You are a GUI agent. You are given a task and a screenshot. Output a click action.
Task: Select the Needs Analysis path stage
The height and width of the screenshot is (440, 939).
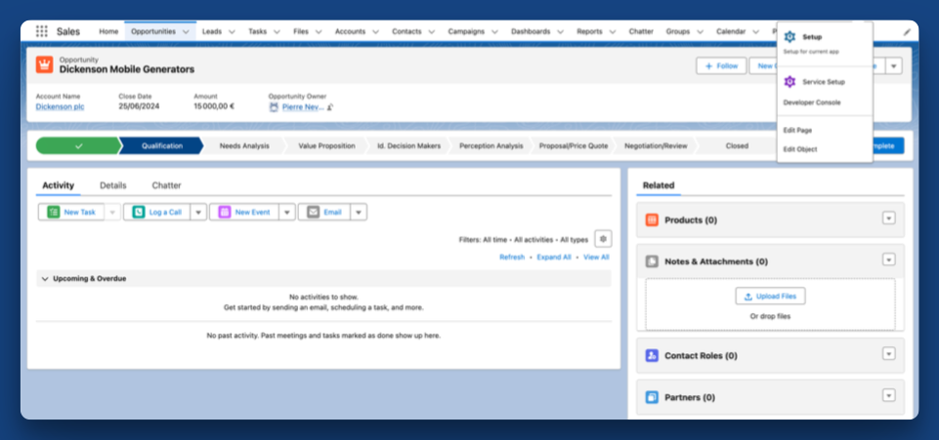pyautogui.click(x=244, y=146)
